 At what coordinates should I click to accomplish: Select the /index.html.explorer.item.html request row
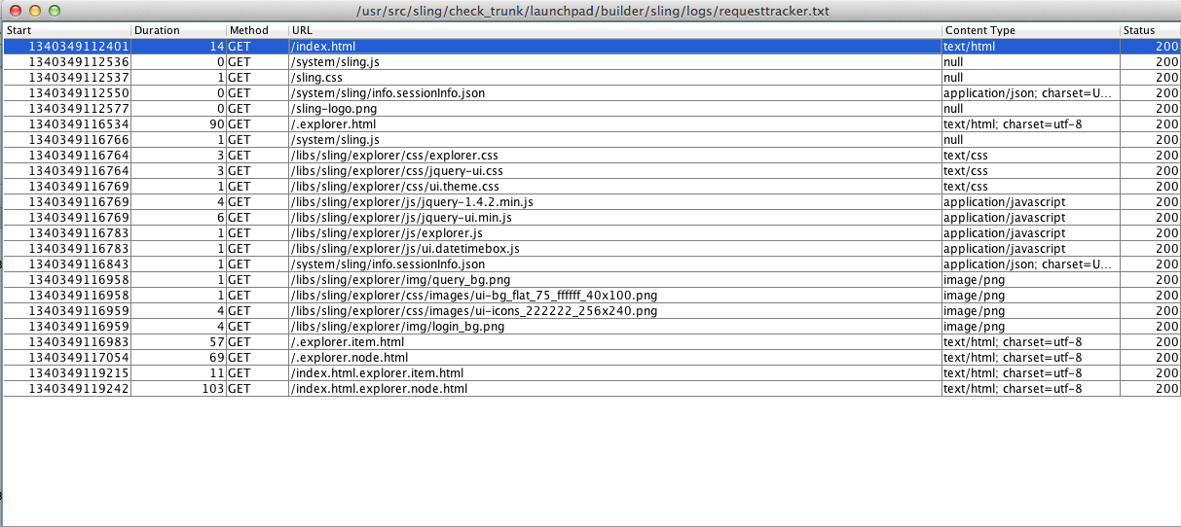click(613, 372)
